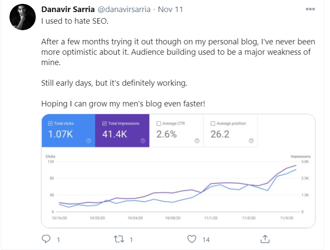Screen dimensions: 330x250
Task: Click help icon in Average position card
Action: point(251,141)
